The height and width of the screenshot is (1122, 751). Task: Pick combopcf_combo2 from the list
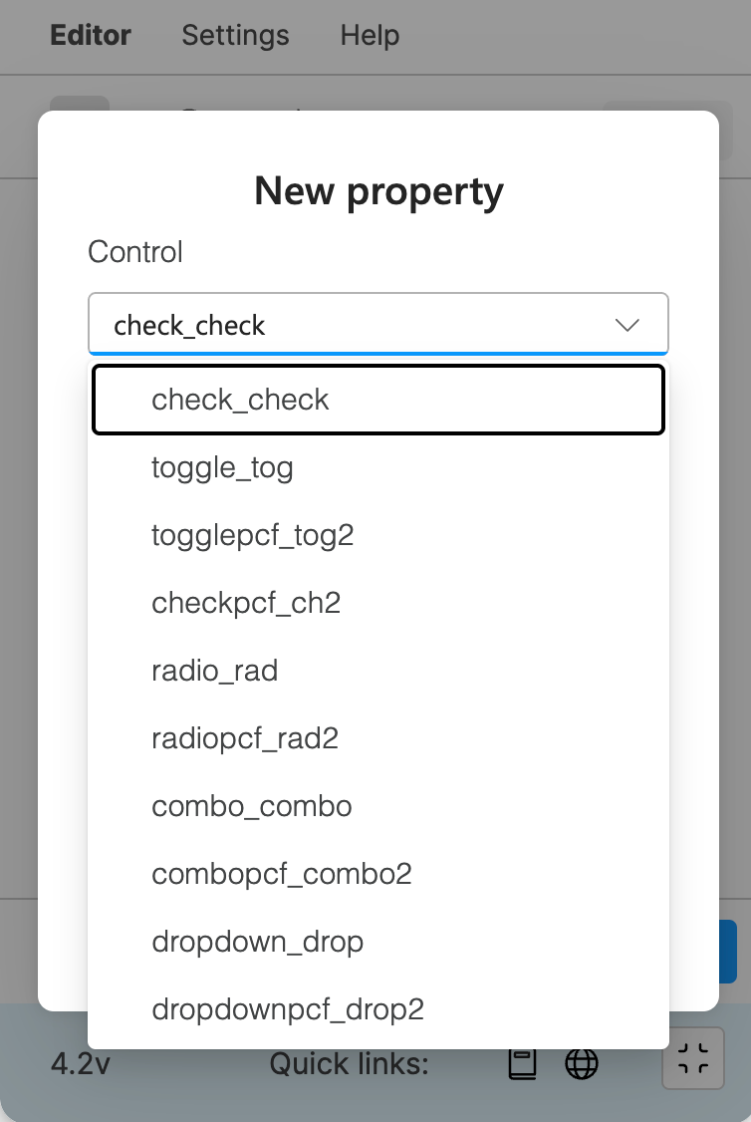click(378, 874)
